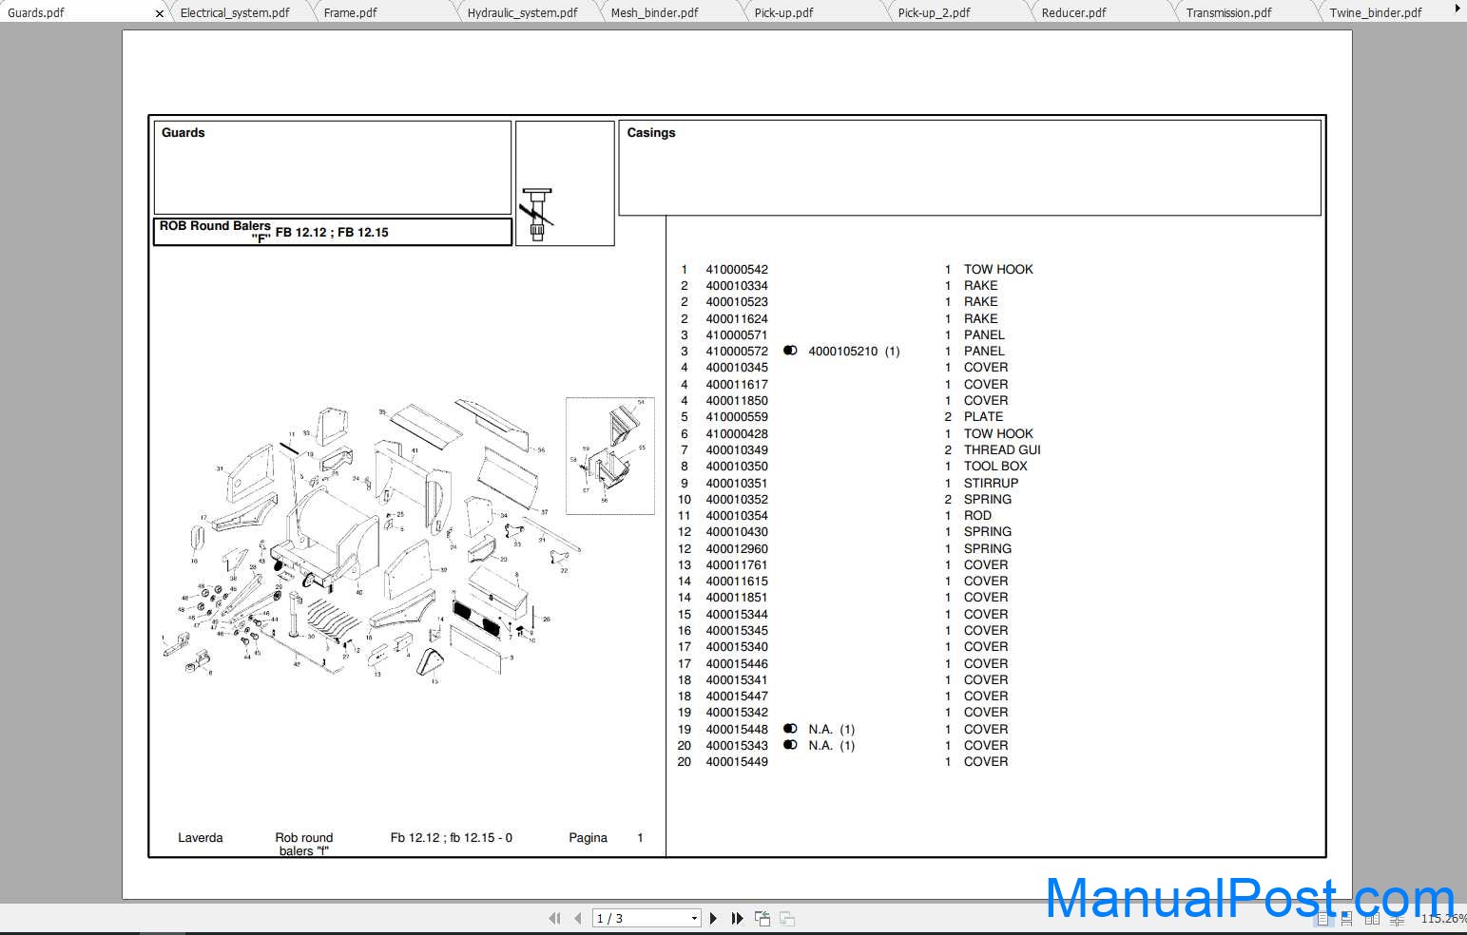Close the Guards.pdf tab

point(159,13)
